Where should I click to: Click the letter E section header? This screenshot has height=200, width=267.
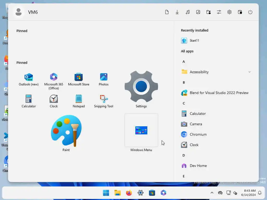[x=184, y=176]
